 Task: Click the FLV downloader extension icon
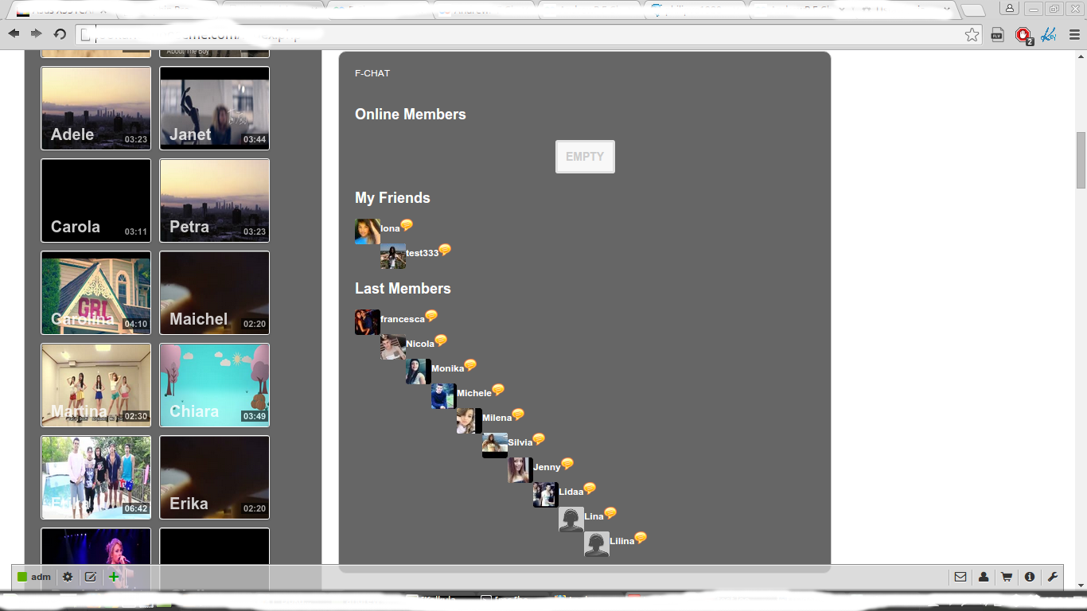(998, 34)
